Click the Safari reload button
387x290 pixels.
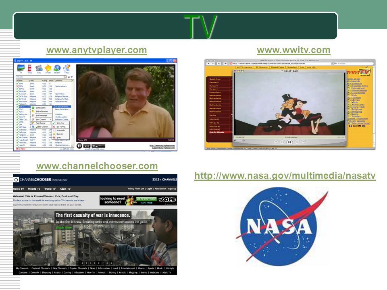[x=219, y=64]
